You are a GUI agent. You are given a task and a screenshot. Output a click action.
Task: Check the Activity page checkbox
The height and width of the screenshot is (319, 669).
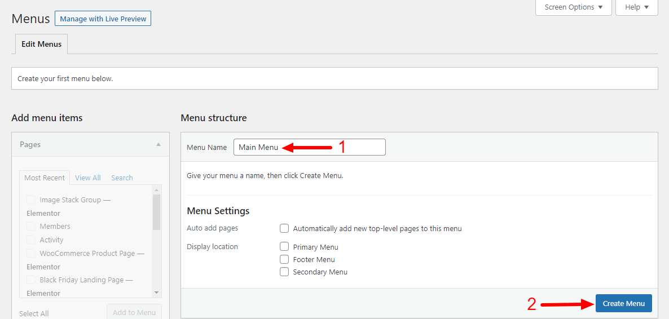[31, 240]
